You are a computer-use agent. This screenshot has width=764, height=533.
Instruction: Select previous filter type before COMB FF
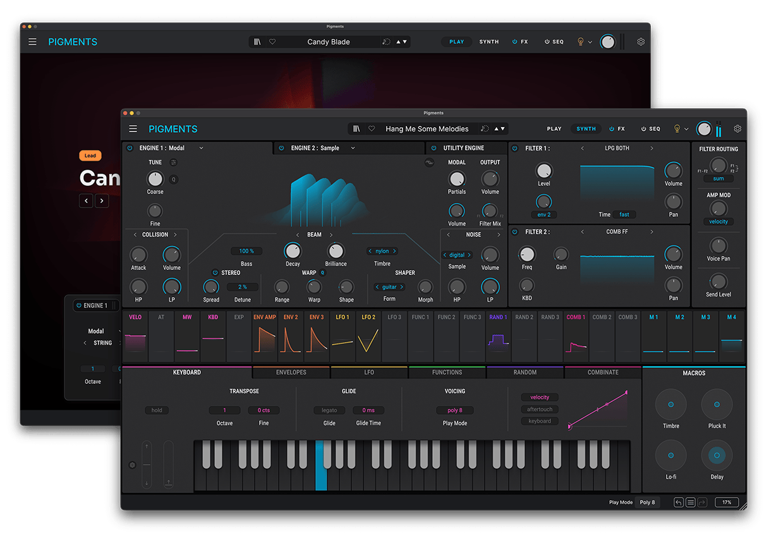tap(582, 232)
